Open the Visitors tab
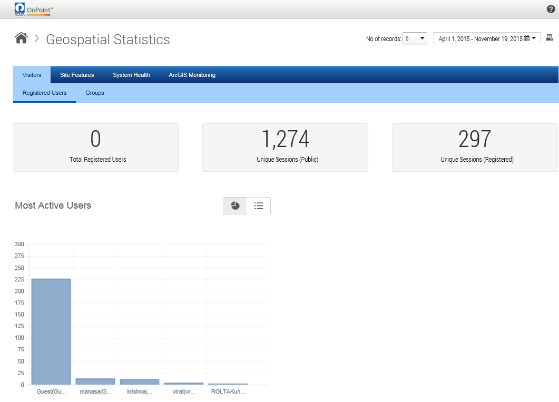559x402 pixels. (32, 75)
